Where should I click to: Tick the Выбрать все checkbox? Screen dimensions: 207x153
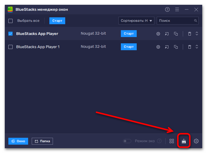(10, 21)
